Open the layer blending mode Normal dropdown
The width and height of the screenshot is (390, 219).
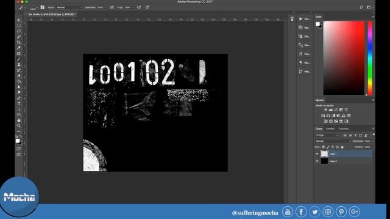pos(333,141)
